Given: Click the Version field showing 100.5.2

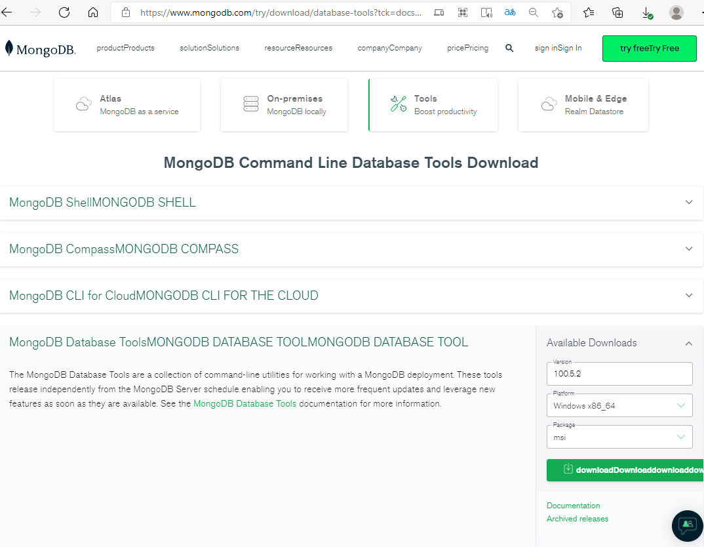Looking at the screenshot, I should [619, 374].
